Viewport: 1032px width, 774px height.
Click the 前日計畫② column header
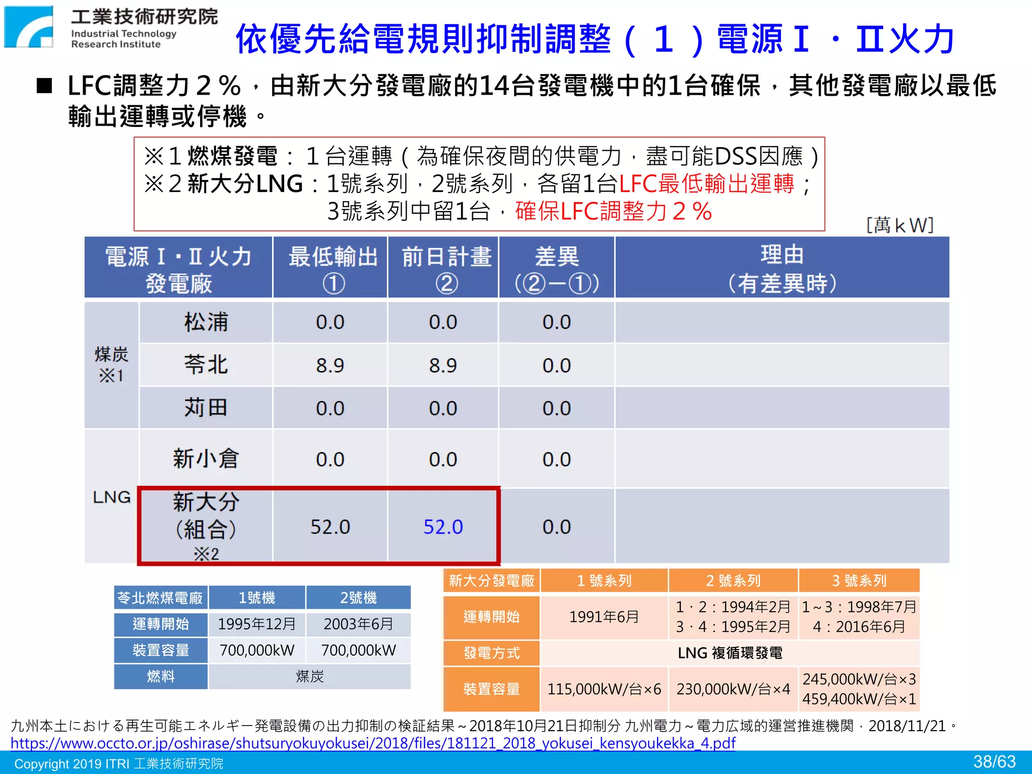point(443,268)
